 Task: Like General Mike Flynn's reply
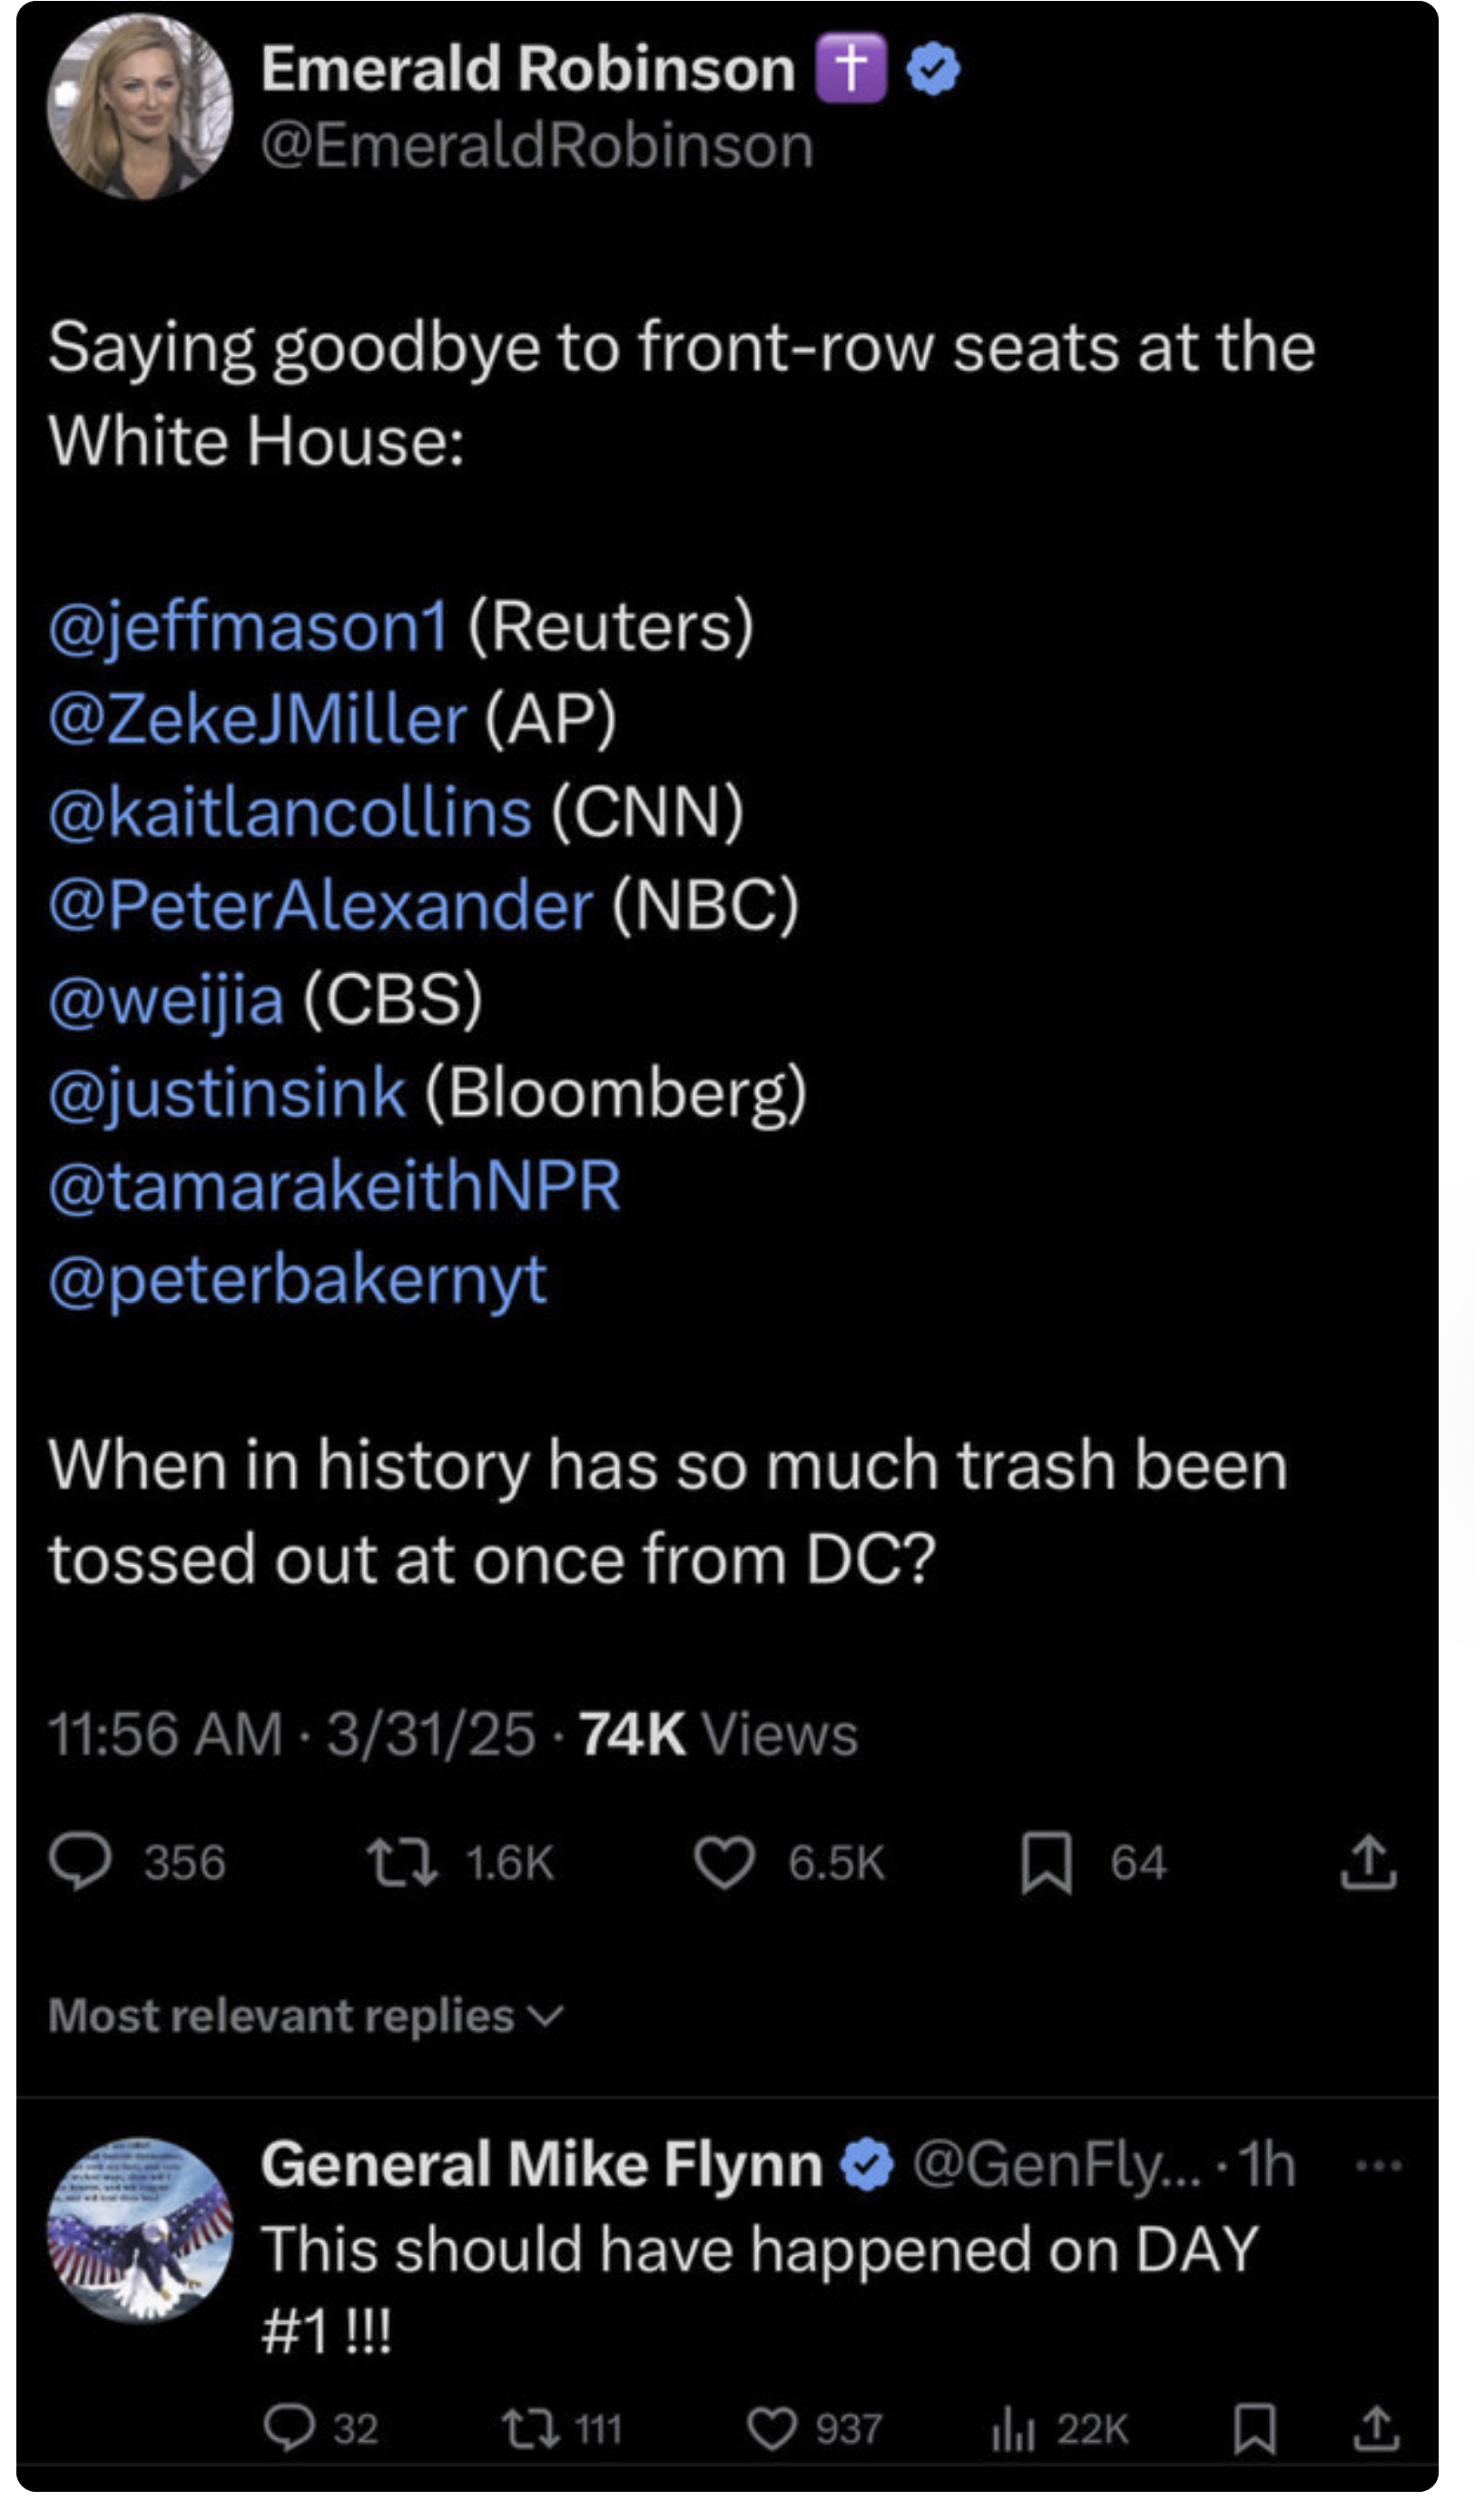pyautogui.click(x=772, y=2428)
